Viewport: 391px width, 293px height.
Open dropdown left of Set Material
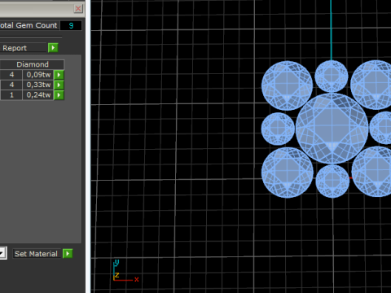coord(2,254)
